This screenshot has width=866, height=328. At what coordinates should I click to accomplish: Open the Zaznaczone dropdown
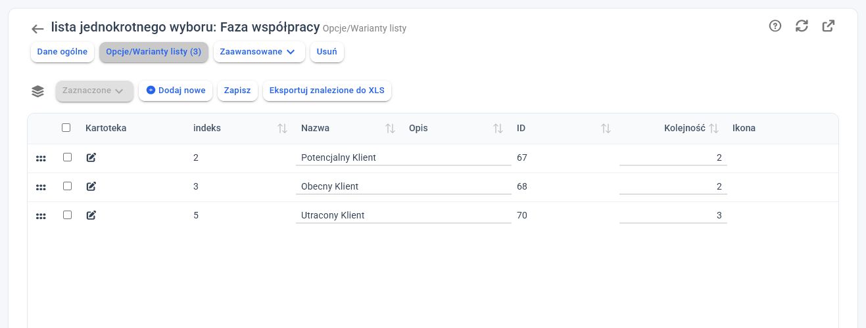[95, 91]
